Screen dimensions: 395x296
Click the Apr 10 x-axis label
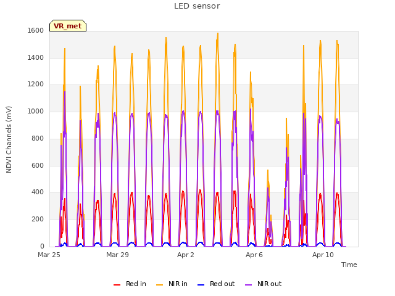click(x=323, y=255)
